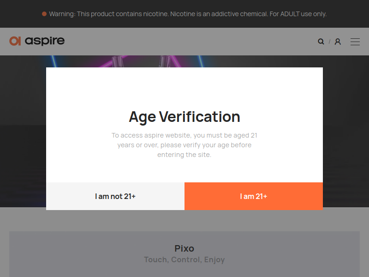Click the neon lights hero image
This screenshot has width=369, height=277.
coord(138,61)
